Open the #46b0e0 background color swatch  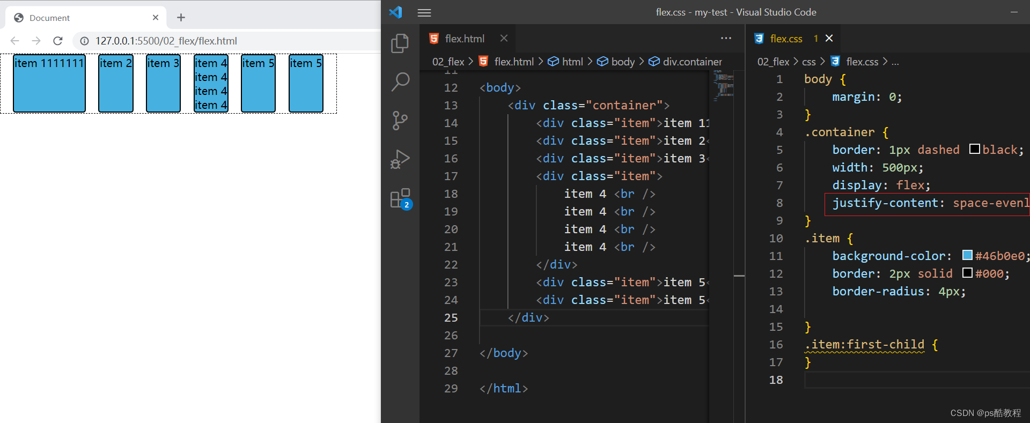pos(967,255)
